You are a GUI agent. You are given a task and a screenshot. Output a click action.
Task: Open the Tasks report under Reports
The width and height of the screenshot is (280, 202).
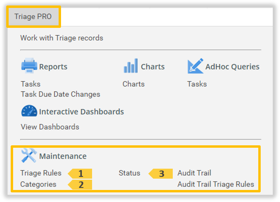(31, 84)
